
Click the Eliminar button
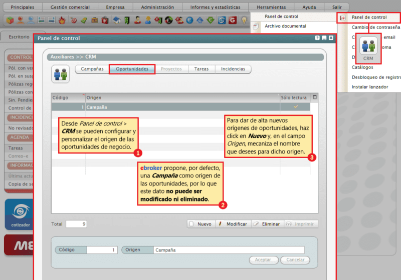267,224
